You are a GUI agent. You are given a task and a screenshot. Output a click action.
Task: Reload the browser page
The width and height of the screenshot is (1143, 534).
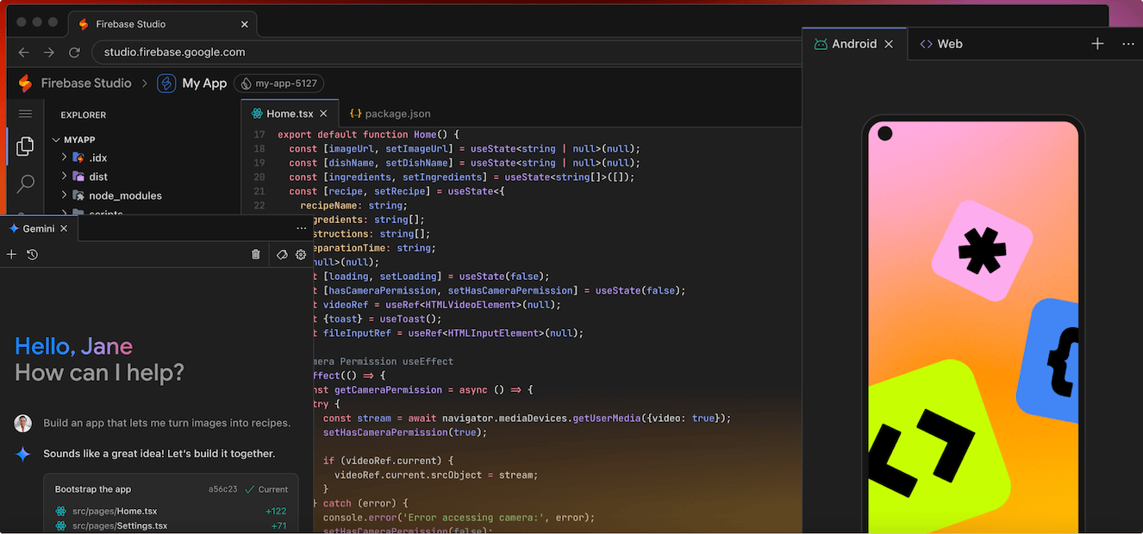75,52
